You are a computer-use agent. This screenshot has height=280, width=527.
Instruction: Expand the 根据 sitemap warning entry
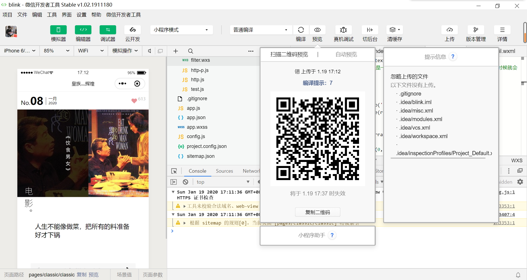(x=184, y=223)
